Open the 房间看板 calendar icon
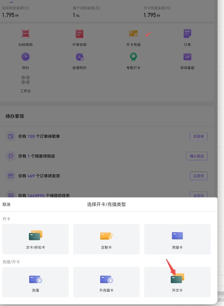This screenshot has height=306, width=224. tap(187, 57)
